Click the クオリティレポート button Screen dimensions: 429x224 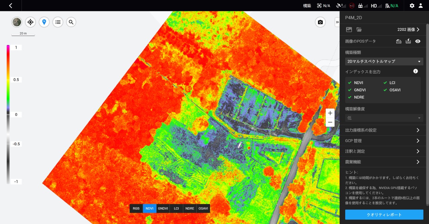[384, 215]
